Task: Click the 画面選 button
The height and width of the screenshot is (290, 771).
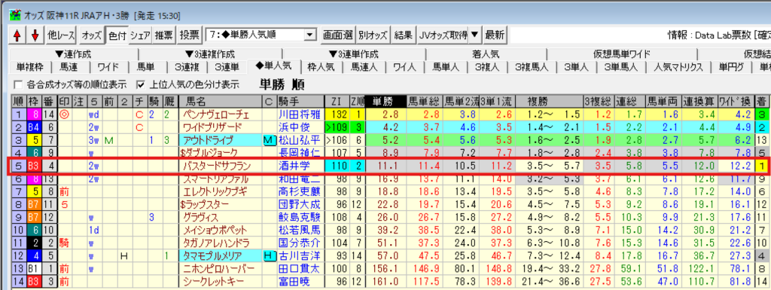Action: (338, 35)
